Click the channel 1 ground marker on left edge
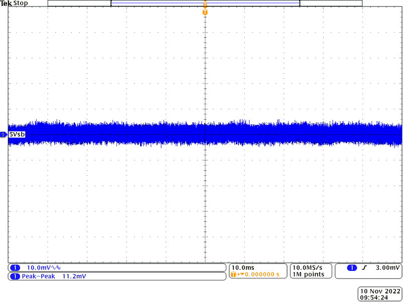 [x=4, y=134]
